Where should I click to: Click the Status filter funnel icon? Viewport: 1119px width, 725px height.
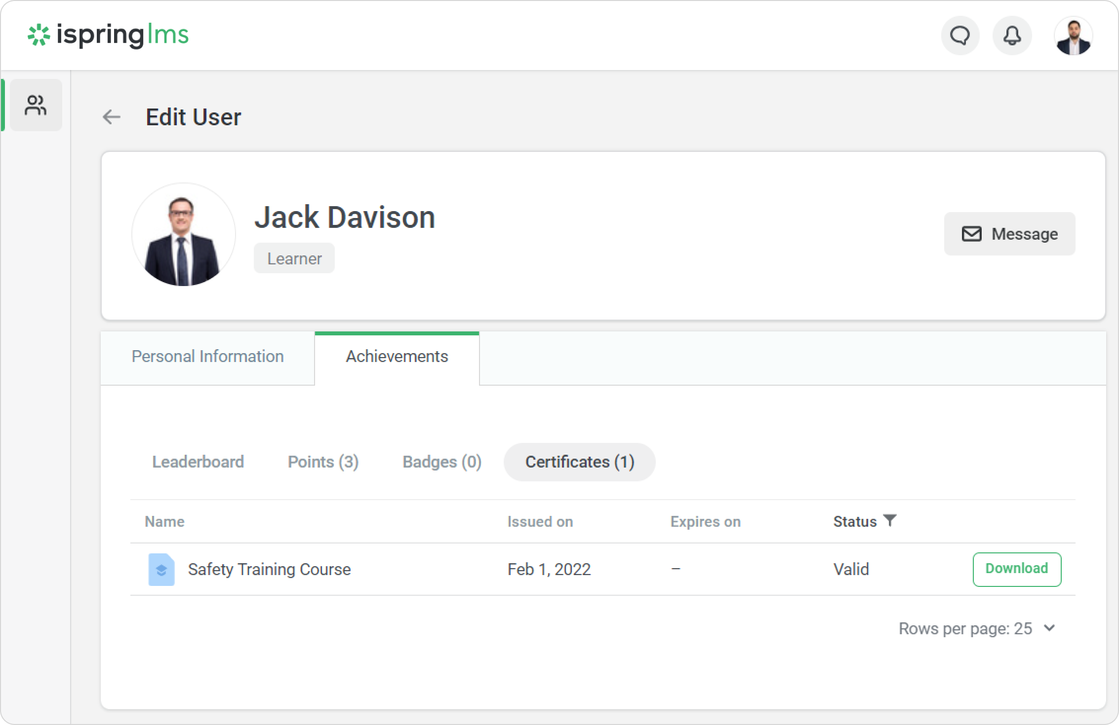889,520
